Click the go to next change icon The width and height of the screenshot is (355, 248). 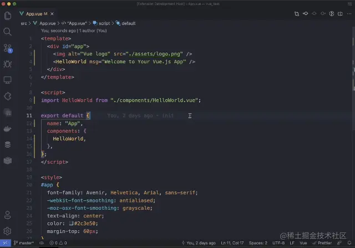pos(323,13)
